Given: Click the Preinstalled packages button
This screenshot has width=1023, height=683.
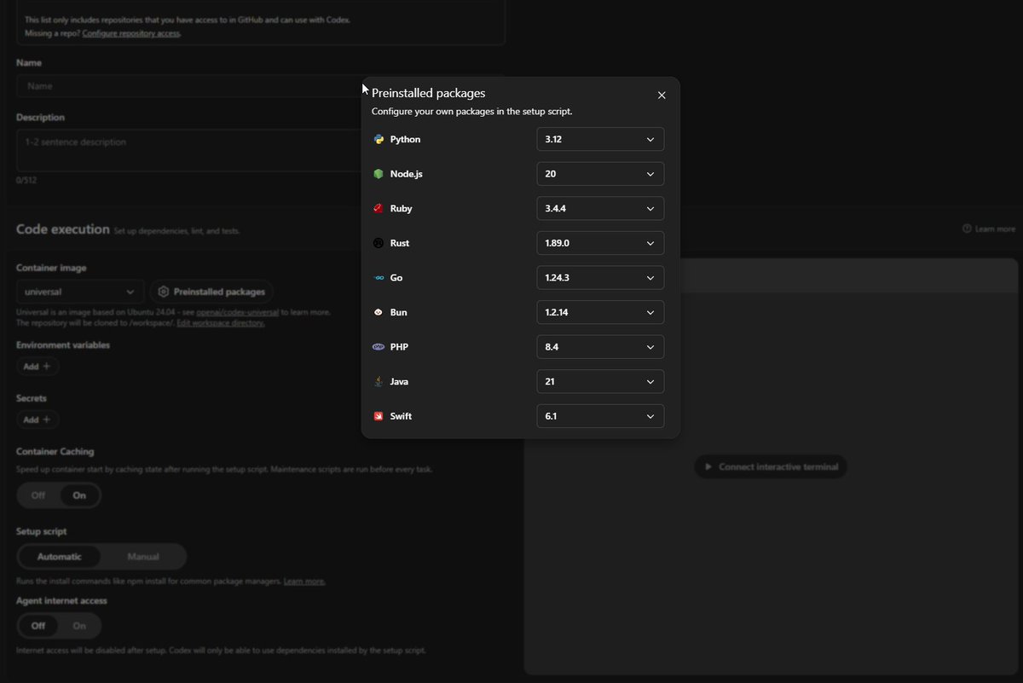Looking at the screenshot, I should coord(211,292).
